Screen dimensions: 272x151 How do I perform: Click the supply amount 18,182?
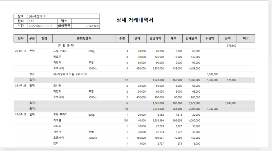point(160,115)
